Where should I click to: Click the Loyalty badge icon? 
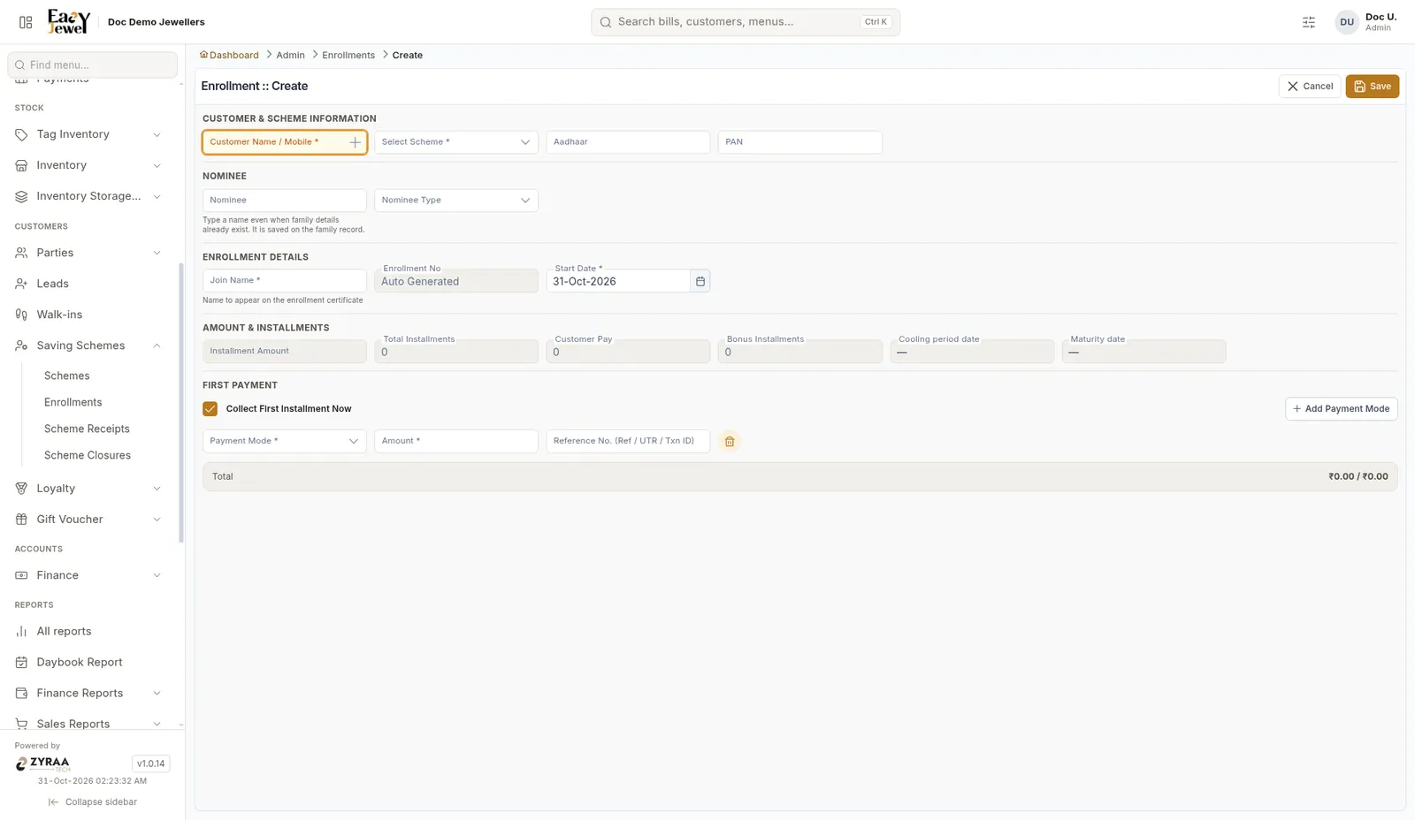tap(21, 489)
